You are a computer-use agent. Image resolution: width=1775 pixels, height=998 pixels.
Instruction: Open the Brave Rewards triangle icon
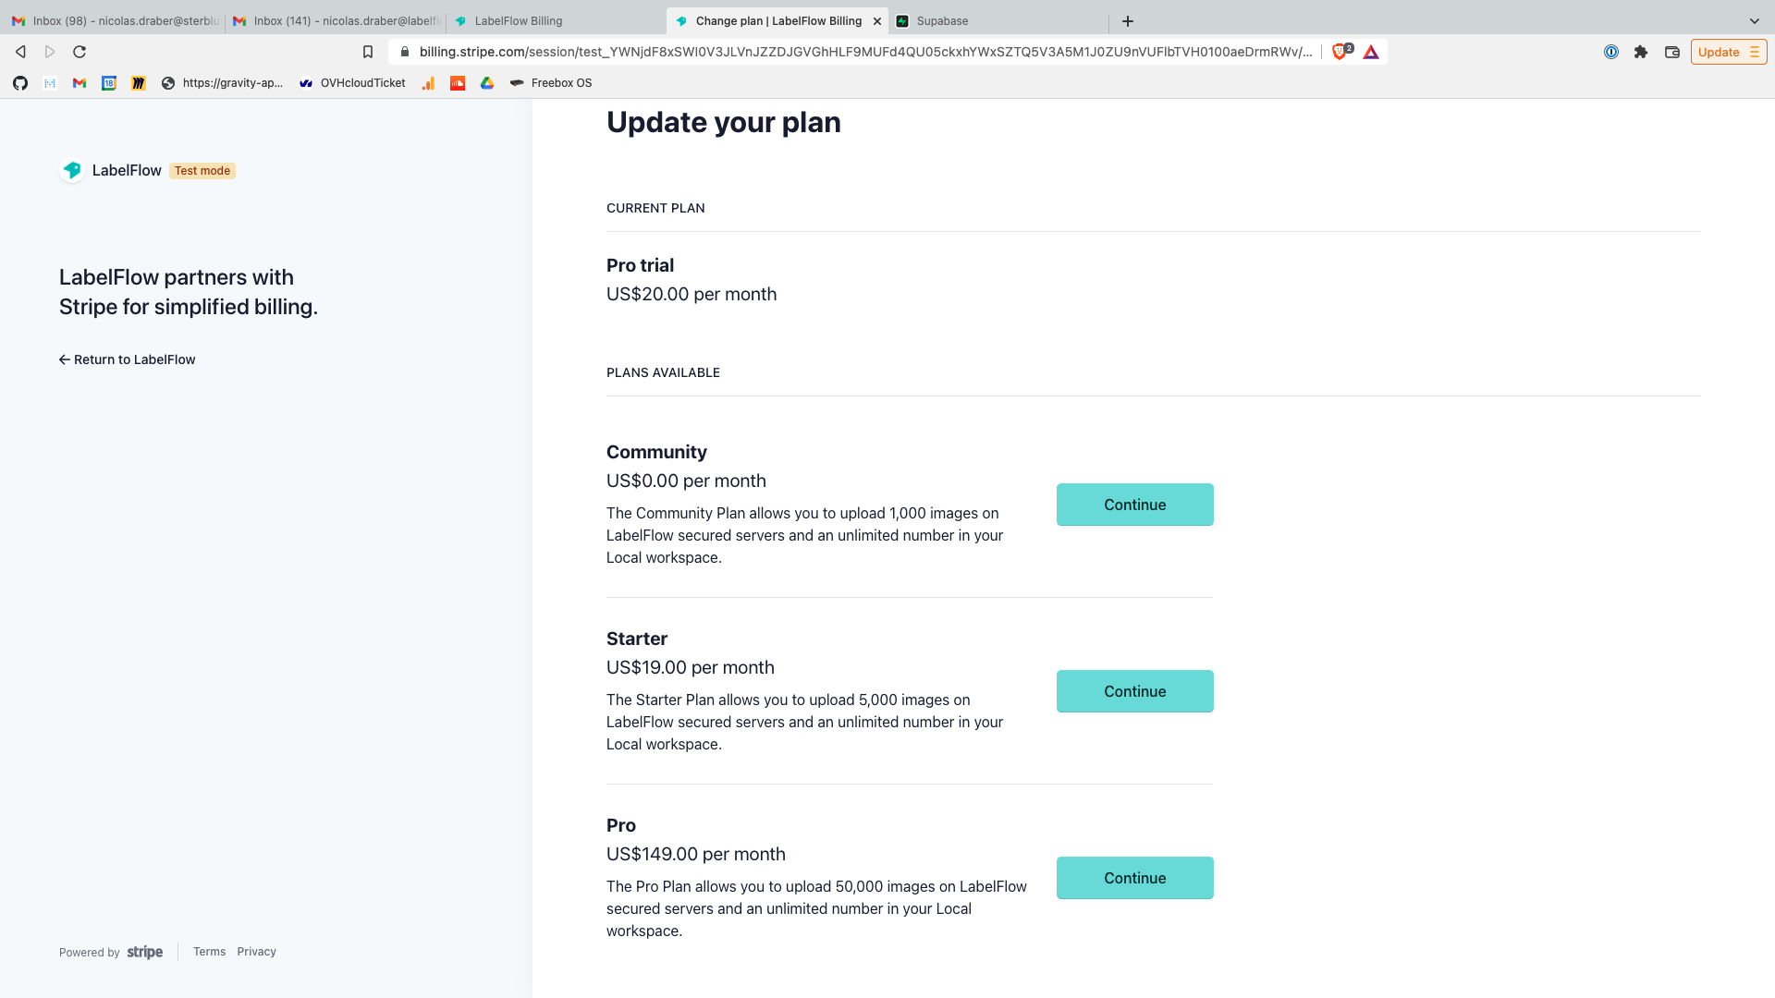point(1370,53)
